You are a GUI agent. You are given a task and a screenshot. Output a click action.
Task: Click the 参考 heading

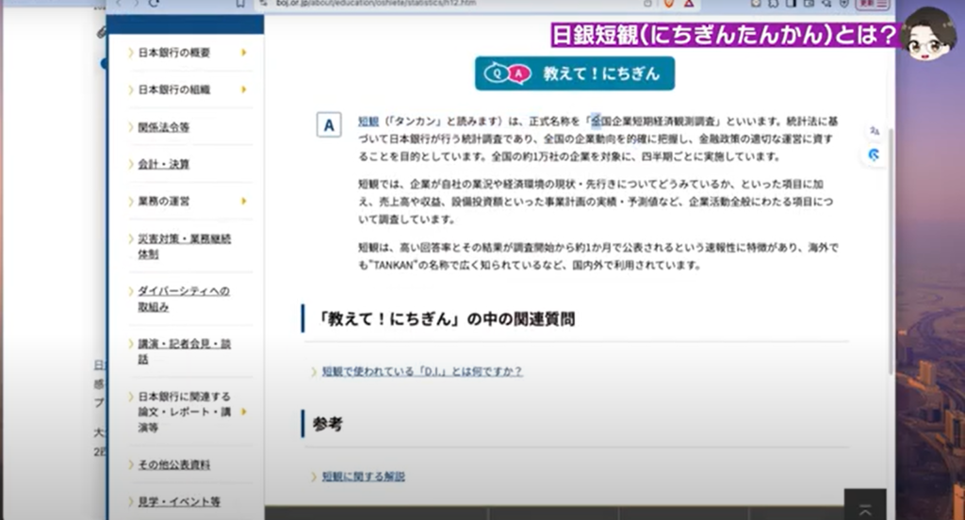327,424
